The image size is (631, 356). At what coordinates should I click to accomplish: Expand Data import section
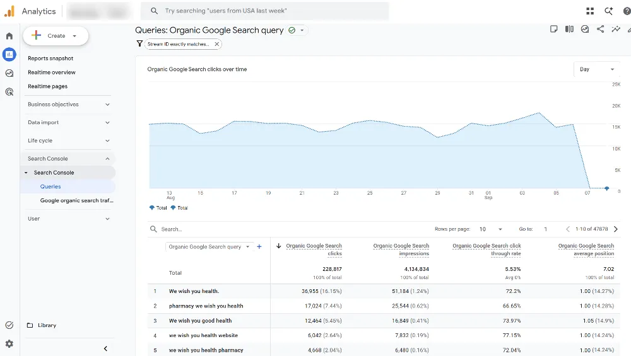pos(68,122)
